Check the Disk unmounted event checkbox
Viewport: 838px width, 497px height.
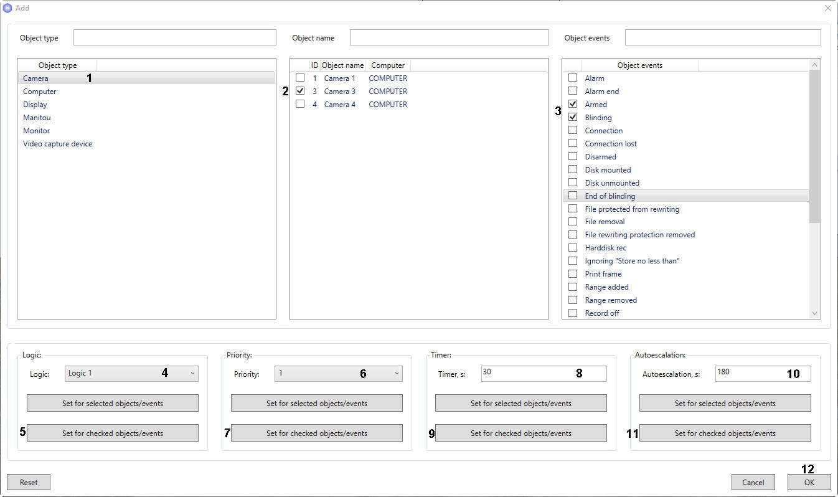573,182
